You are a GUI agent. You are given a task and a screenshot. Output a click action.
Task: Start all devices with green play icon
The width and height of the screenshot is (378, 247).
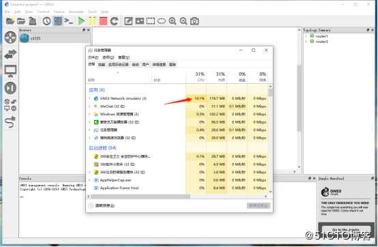[81, 21]
